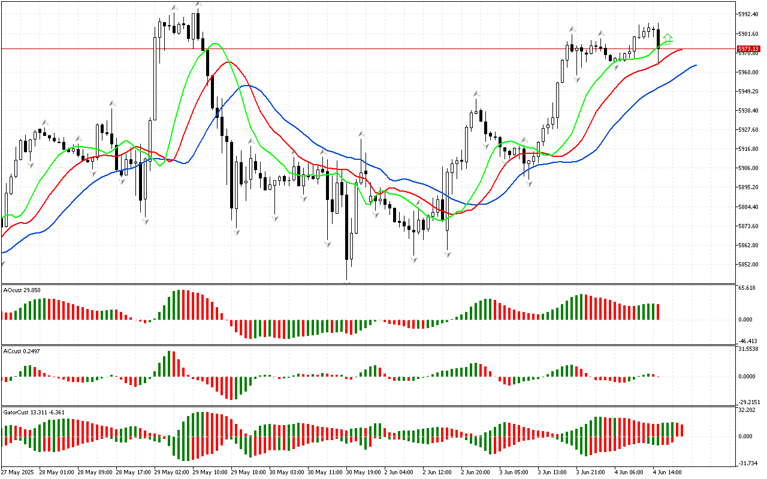Click the 5852.00 price scale label
This screenshot has height=479, width=767.
(748, 265)
